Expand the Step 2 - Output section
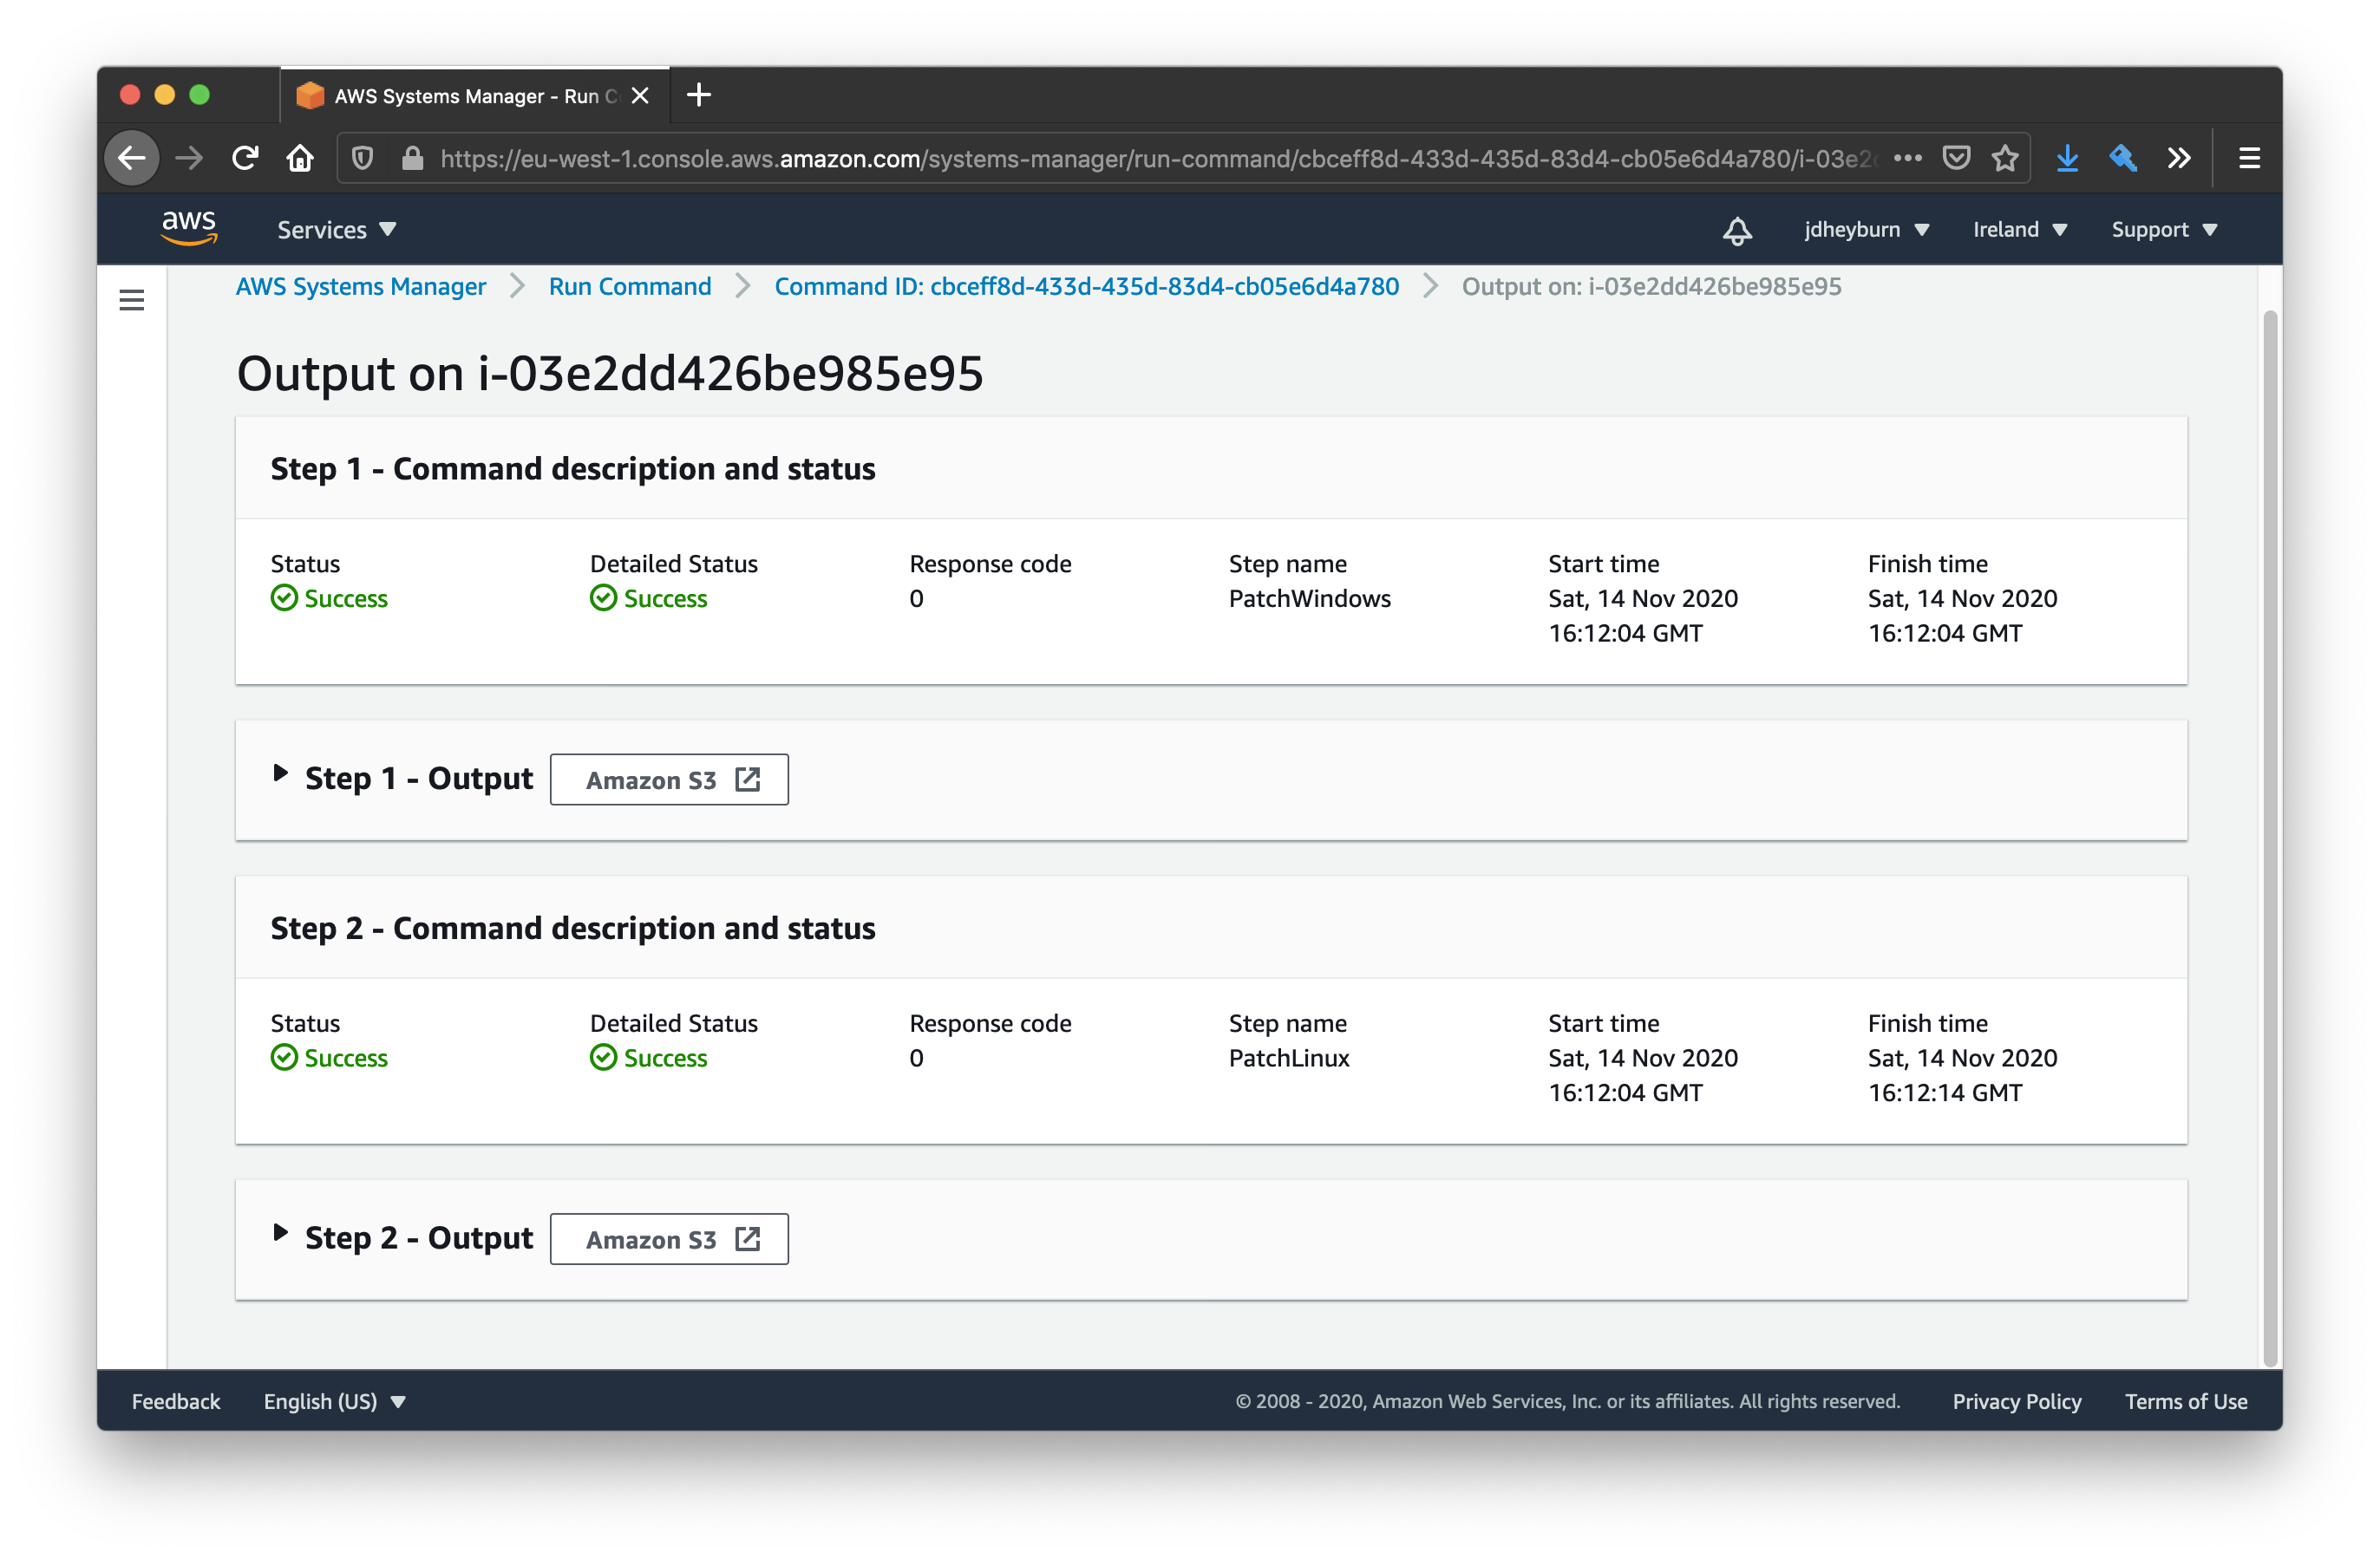This screenshot has height=1559, width=2380. click(285, 1239)
